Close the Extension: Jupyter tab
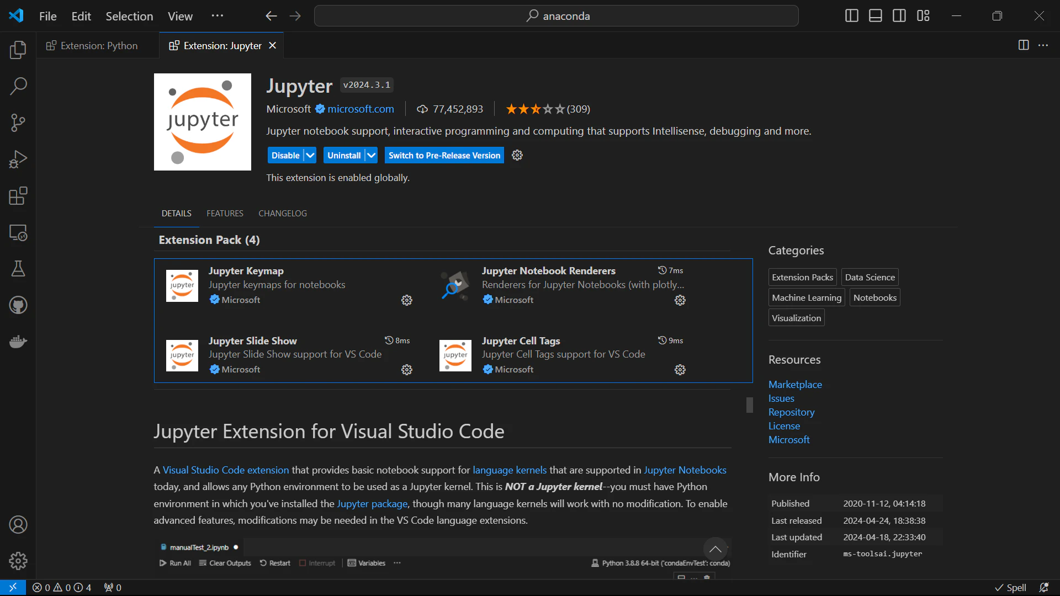1060x596 pixels. tap(272, 46)
